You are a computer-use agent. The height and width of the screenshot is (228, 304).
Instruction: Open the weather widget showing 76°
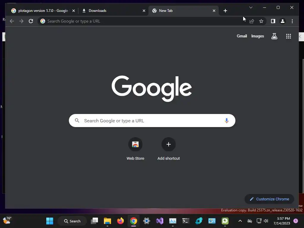pyautogui.click(x=7, y=221)
